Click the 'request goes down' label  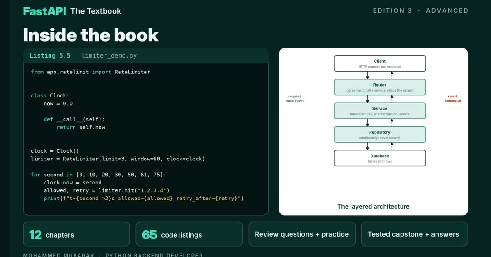[x=294, y=98]
